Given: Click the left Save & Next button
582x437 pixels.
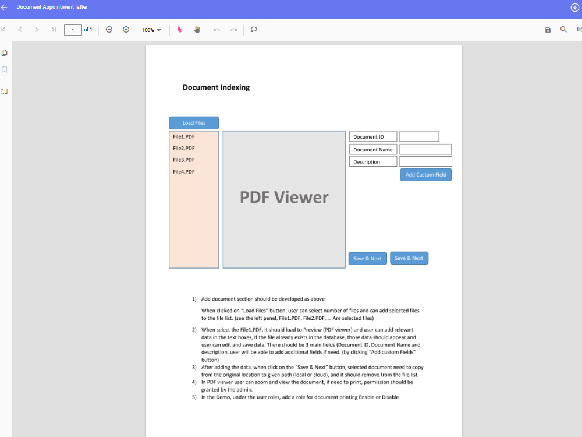Looking at the screenshot, I should pos(367,258).
